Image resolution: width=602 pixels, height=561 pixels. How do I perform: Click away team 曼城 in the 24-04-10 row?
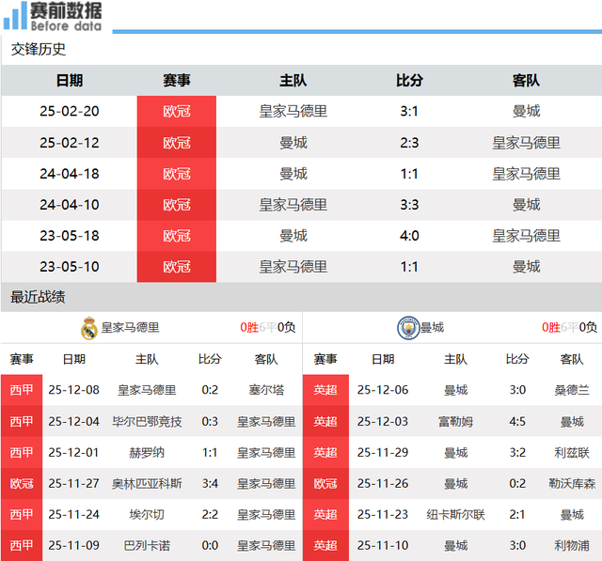tap(527, 205)
